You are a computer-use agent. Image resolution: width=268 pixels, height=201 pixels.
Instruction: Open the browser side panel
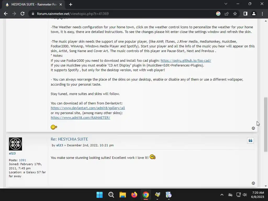[x=245, y=14]
